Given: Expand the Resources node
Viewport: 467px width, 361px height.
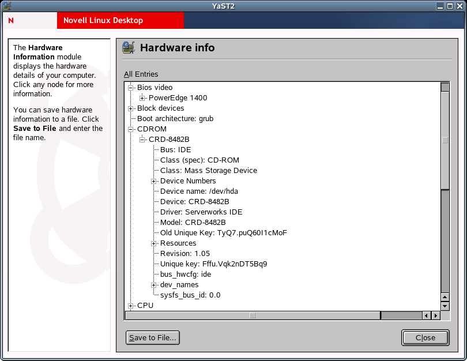Looking at the screenshot, I should [x=154, y=243].
